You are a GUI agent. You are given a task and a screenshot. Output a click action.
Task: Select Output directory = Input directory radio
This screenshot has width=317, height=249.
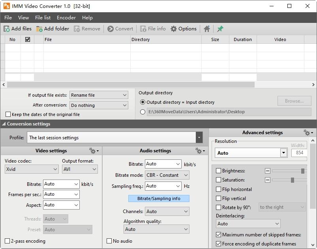143,102
